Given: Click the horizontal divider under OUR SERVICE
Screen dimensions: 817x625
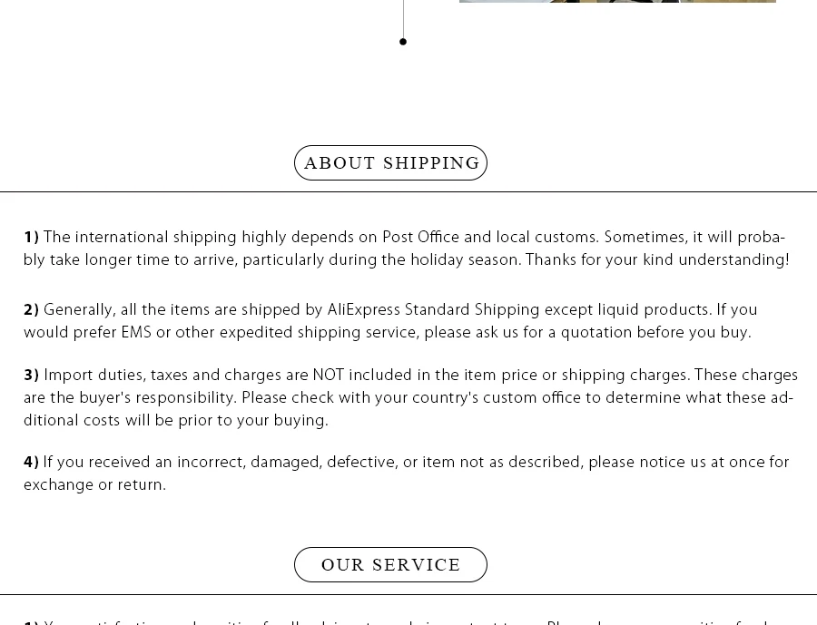Looking at the screenshot, I should 408,594.
